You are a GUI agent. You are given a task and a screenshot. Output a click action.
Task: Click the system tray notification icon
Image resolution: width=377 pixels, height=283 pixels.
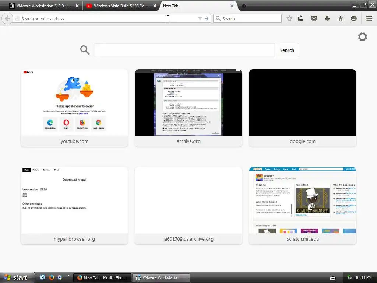pos(349,277)
